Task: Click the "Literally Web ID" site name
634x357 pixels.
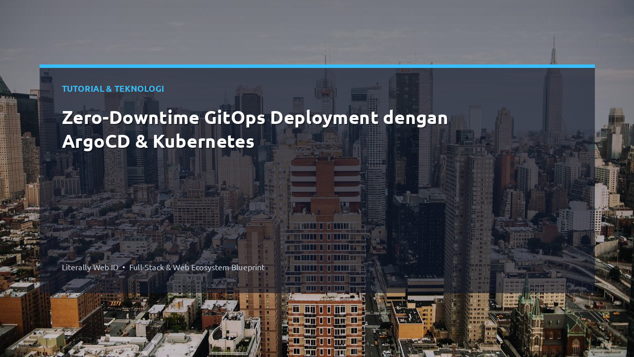Action: tap(90, 267)
